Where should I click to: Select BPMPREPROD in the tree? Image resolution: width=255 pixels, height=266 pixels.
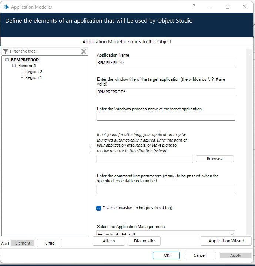tap(25, 60)
